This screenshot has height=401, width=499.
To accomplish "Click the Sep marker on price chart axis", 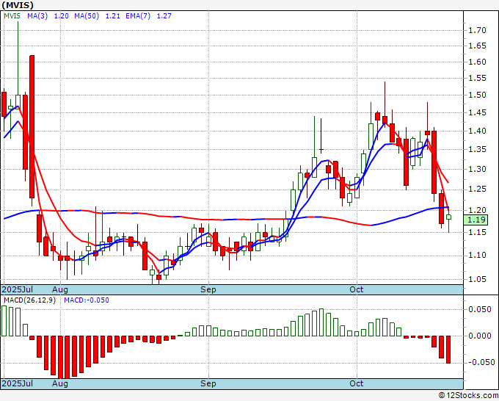I will 208,289.
